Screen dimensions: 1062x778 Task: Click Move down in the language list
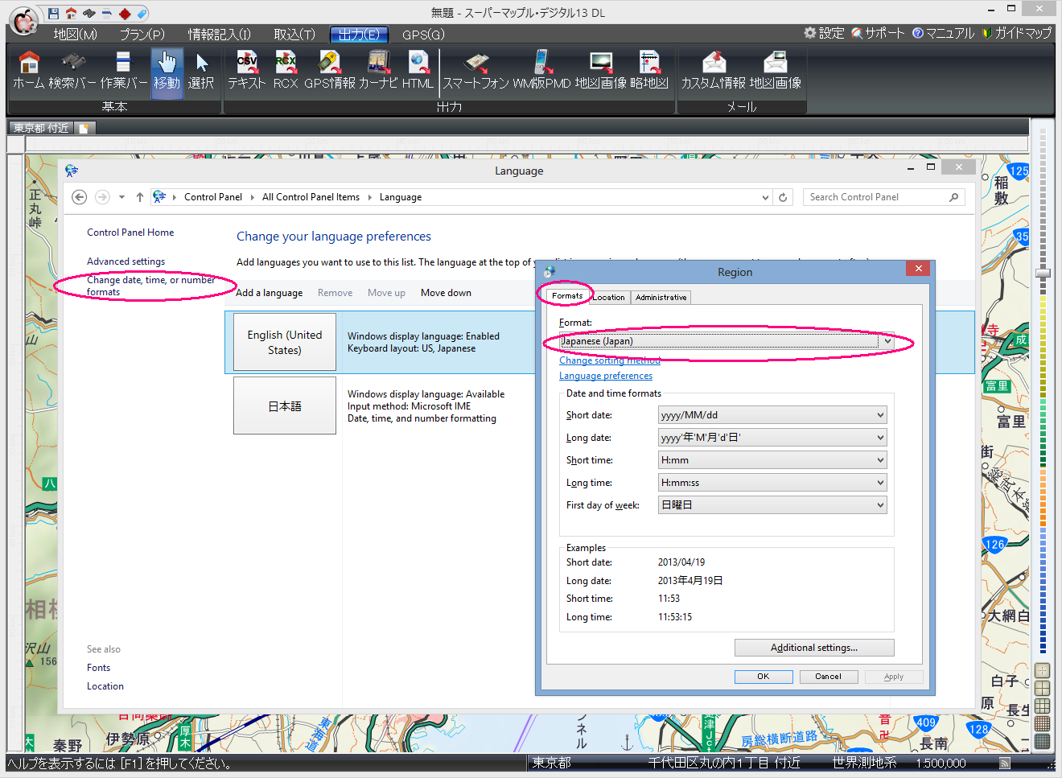pyautogui.click(x=446, y=293)
